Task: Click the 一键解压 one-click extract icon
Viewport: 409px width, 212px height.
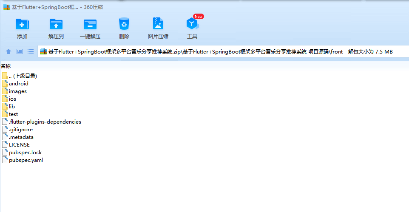Action: pos(90,24)
